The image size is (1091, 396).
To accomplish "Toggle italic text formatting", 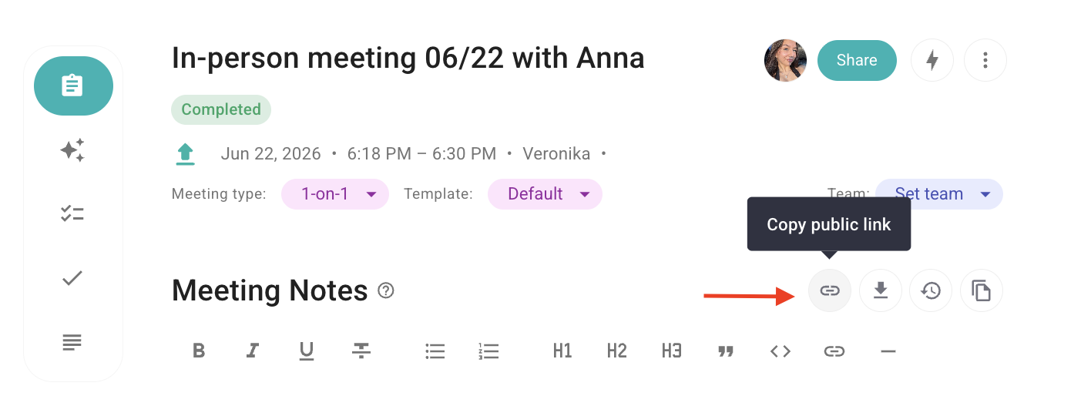I will [x=252, y=351].
